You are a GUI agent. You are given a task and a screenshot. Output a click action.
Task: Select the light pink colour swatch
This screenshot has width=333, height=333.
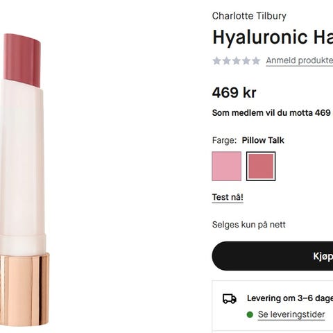pos(227,166)
